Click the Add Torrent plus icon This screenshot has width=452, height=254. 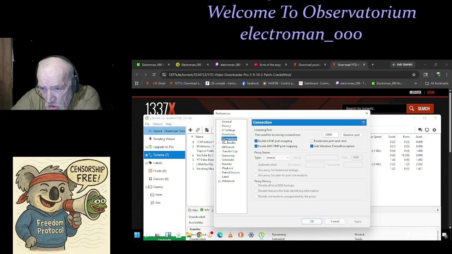(190, 130)
